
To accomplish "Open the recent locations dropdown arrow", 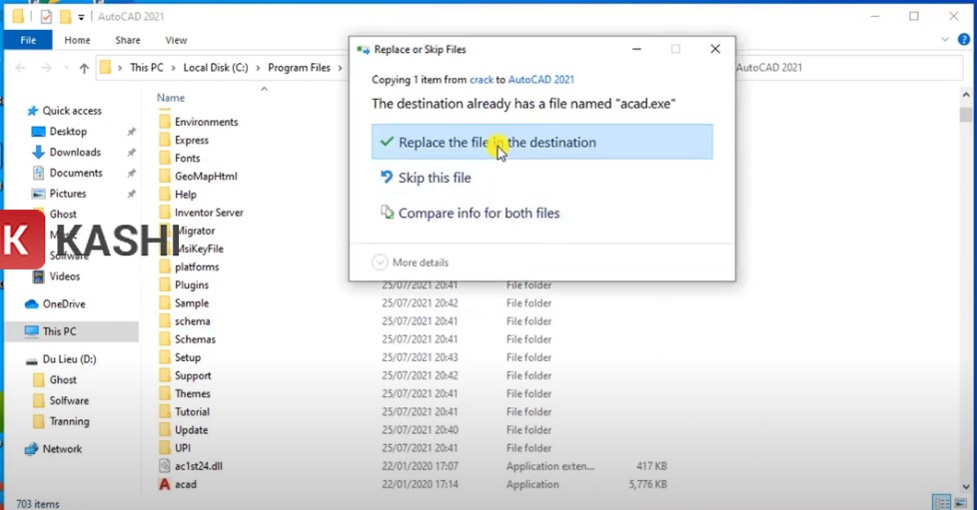I will coord(65,68).
